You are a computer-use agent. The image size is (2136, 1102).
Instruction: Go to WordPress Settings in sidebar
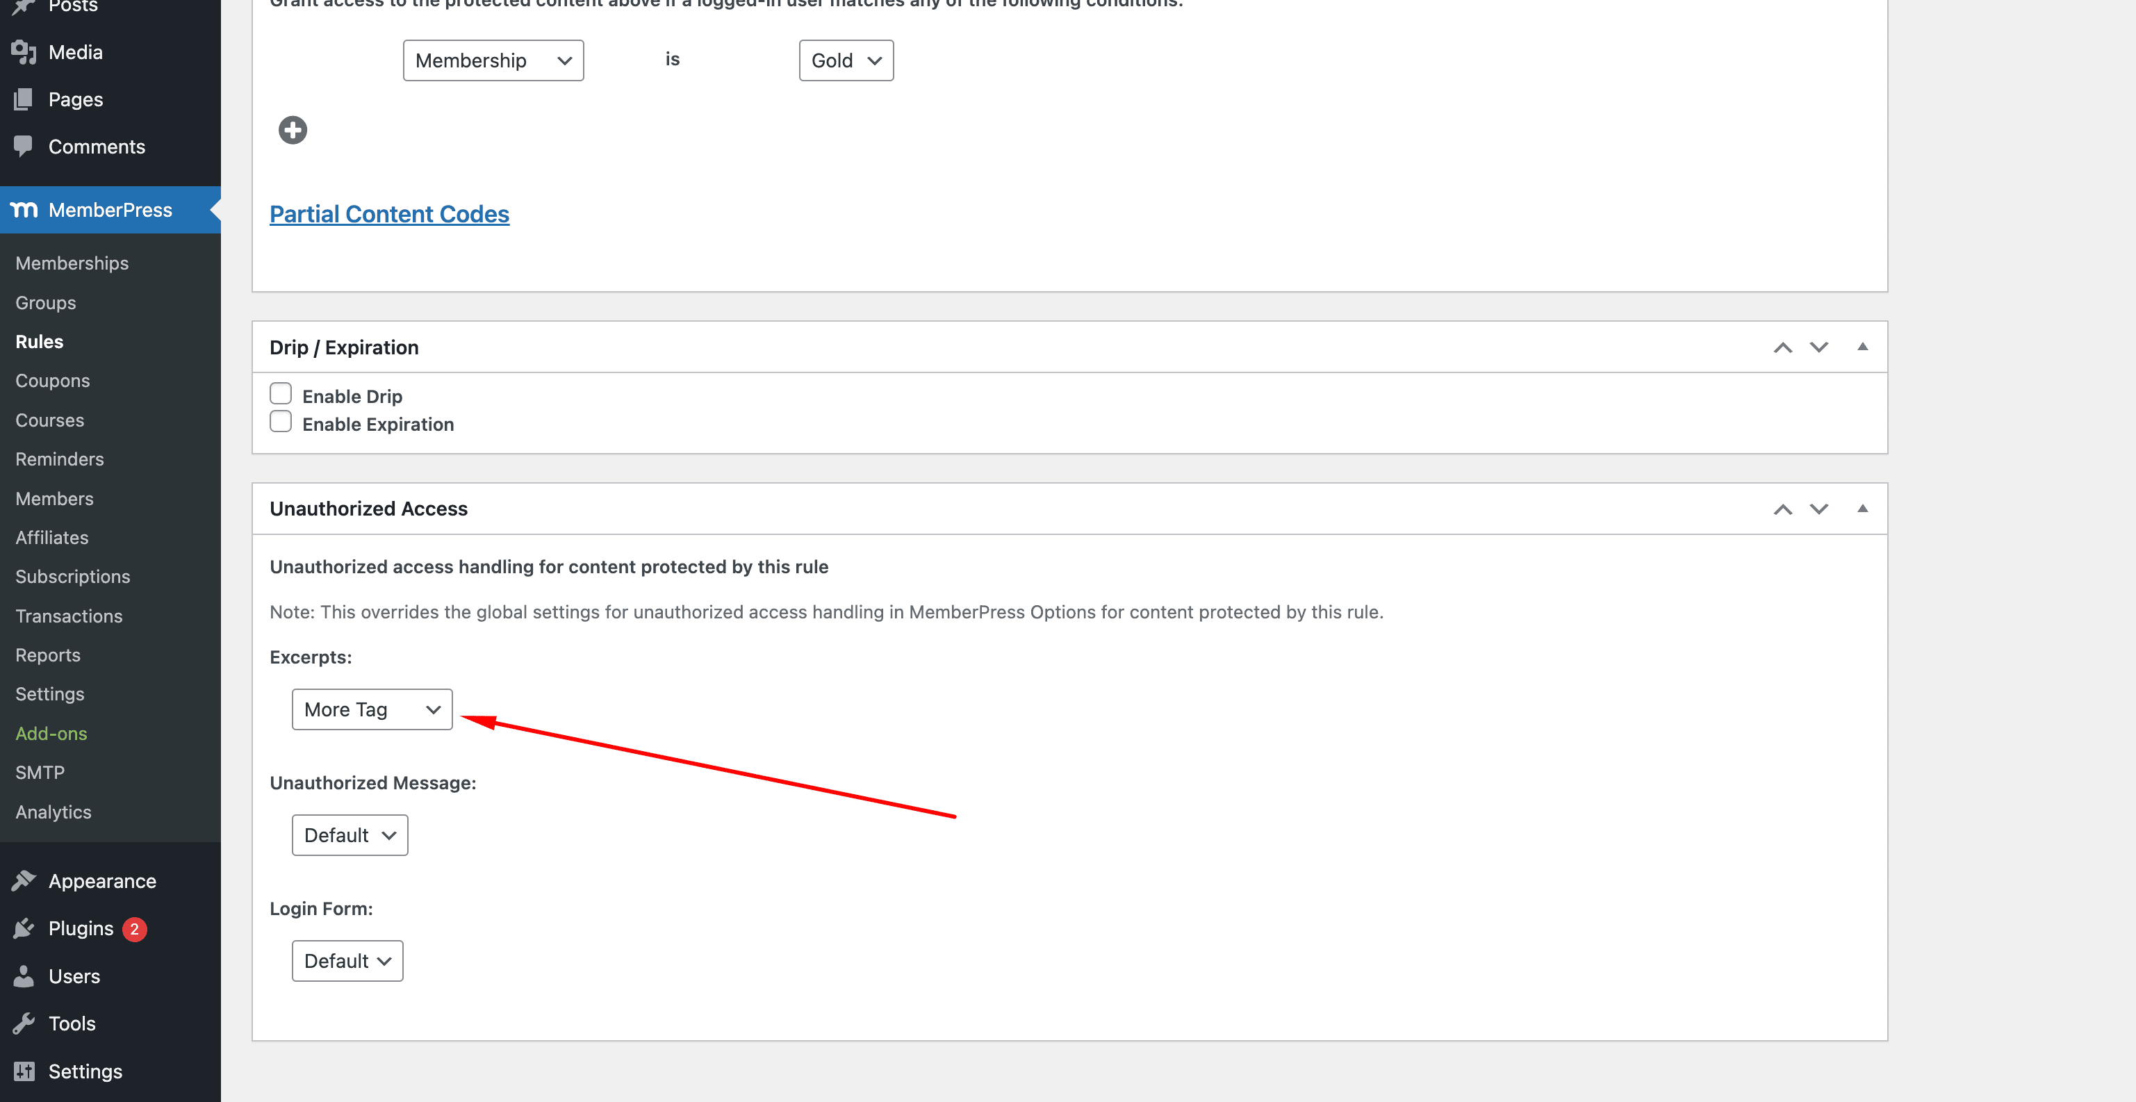point(85,1072)
